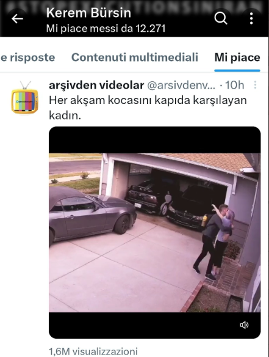Screen dimensions: 269x357
Task: Open search with magnifier icon
Action: 221,18
